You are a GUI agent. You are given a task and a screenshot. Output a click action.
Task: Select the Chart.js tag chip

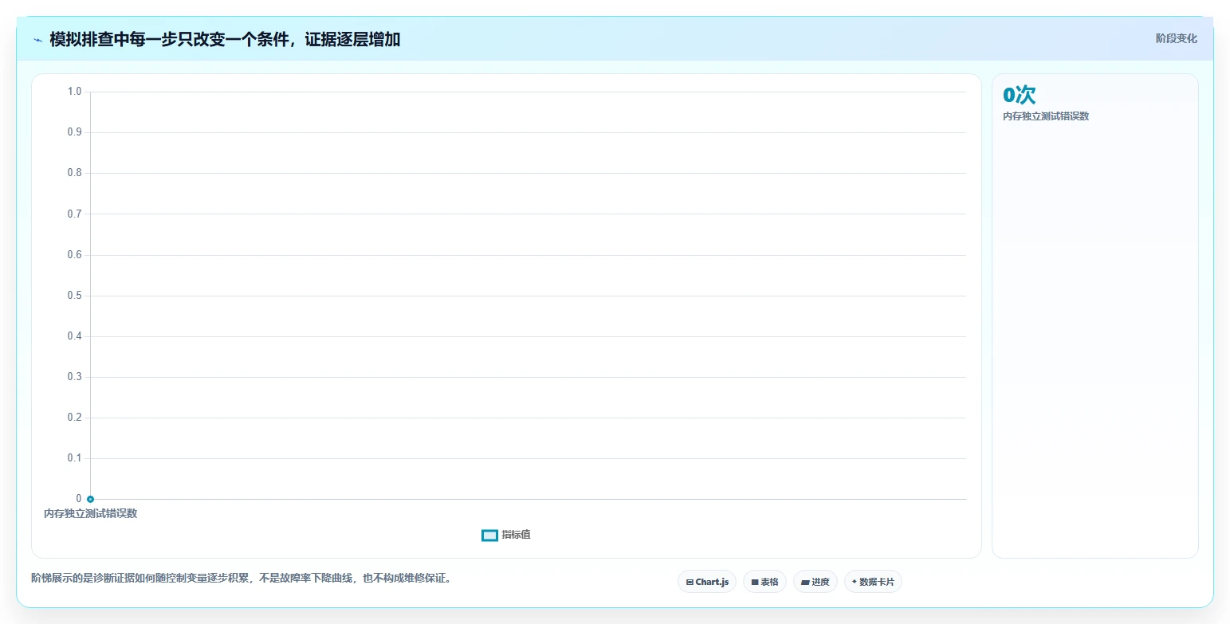click(707, 582)
